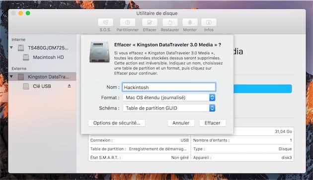
Task: Click the Externe section header
Action: (19, 68)
